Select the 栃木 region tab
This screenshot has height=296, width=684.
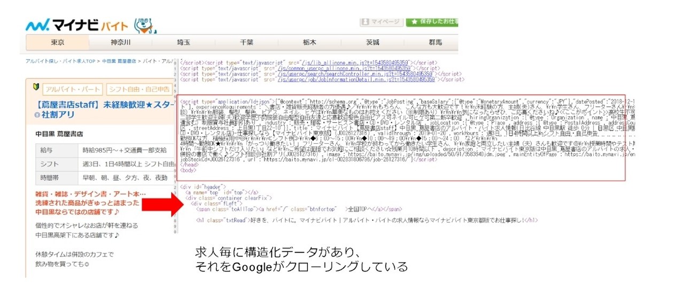[x=309, y=42]
